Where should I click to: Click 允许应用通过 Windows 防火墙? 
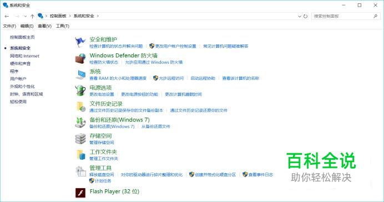(154, 62)
